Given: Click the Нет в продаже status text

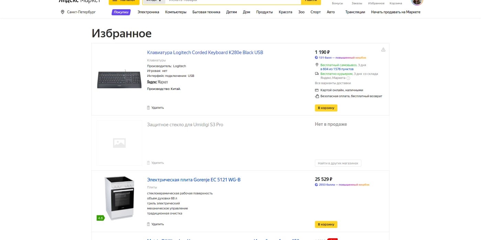Looking at the screenshot, I should coord(331,124).
